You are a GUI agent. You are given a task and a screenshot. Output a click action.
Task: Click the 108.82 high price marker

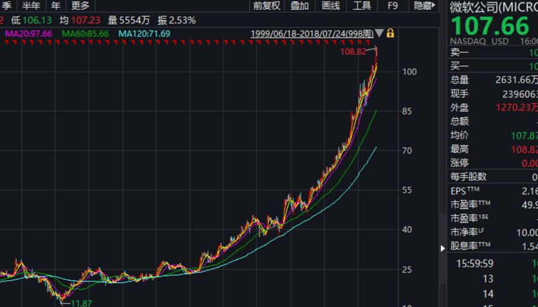[x=353, y=52]
